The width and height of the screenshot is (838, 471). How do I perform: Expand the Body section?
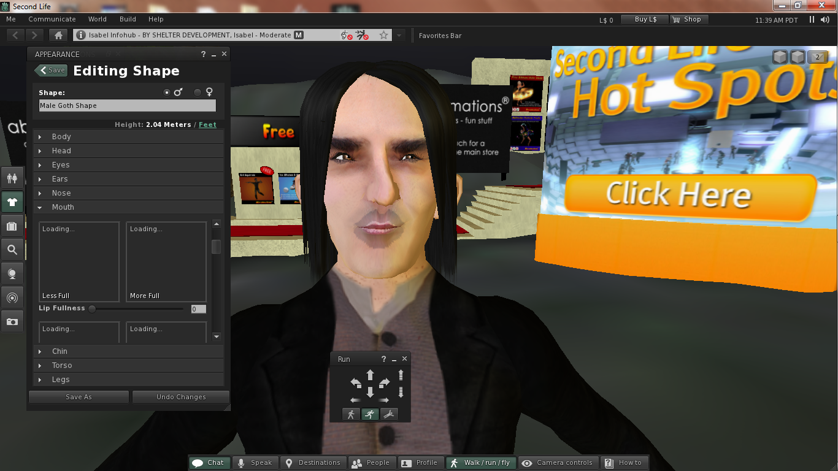tap(128, 137)
